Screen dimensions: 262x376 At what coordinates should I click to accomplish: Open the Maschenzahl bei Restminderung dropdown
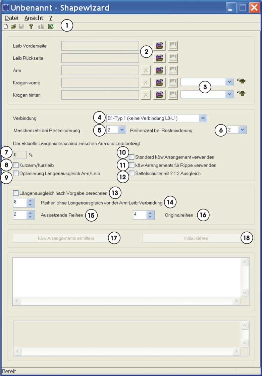[x=121, y=130]
